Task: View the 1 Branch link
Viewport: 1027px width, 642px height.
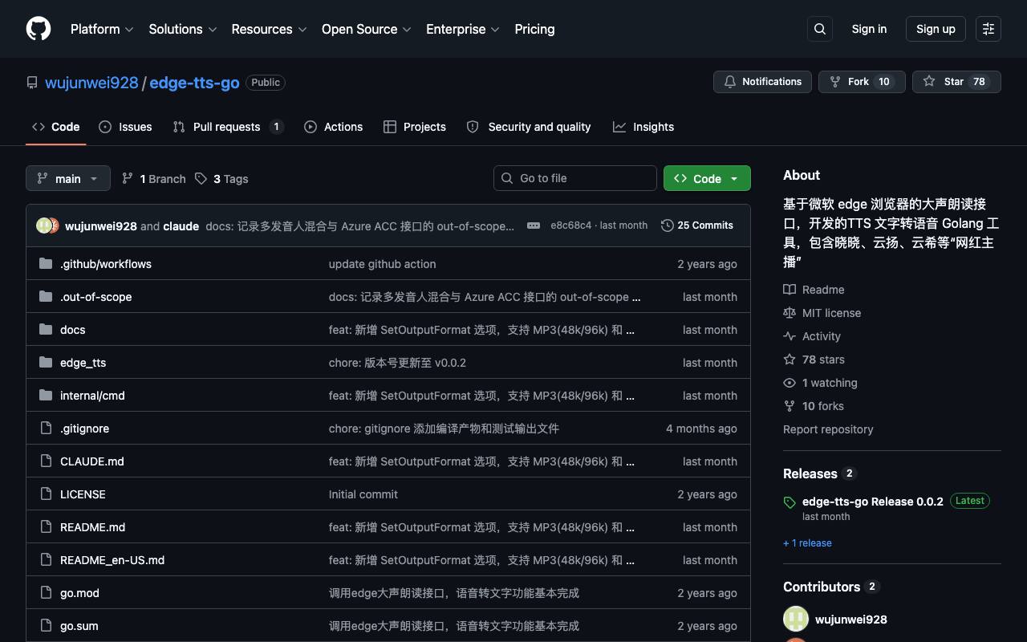Action: click(x=154, y=179)
